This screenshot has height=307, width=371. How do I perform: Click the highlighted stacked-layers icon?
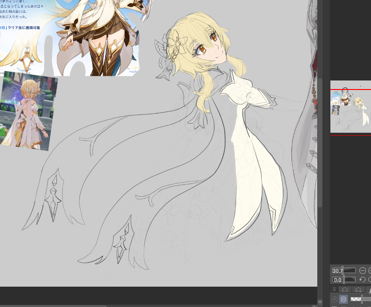point(343,299)
